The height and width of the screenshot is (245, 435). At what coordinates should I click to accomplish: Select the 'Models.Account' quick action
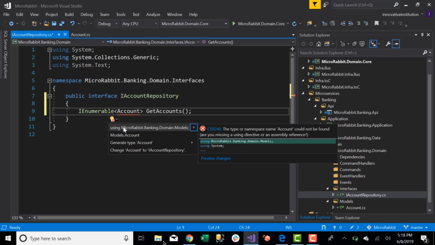[x=125, y=135]
